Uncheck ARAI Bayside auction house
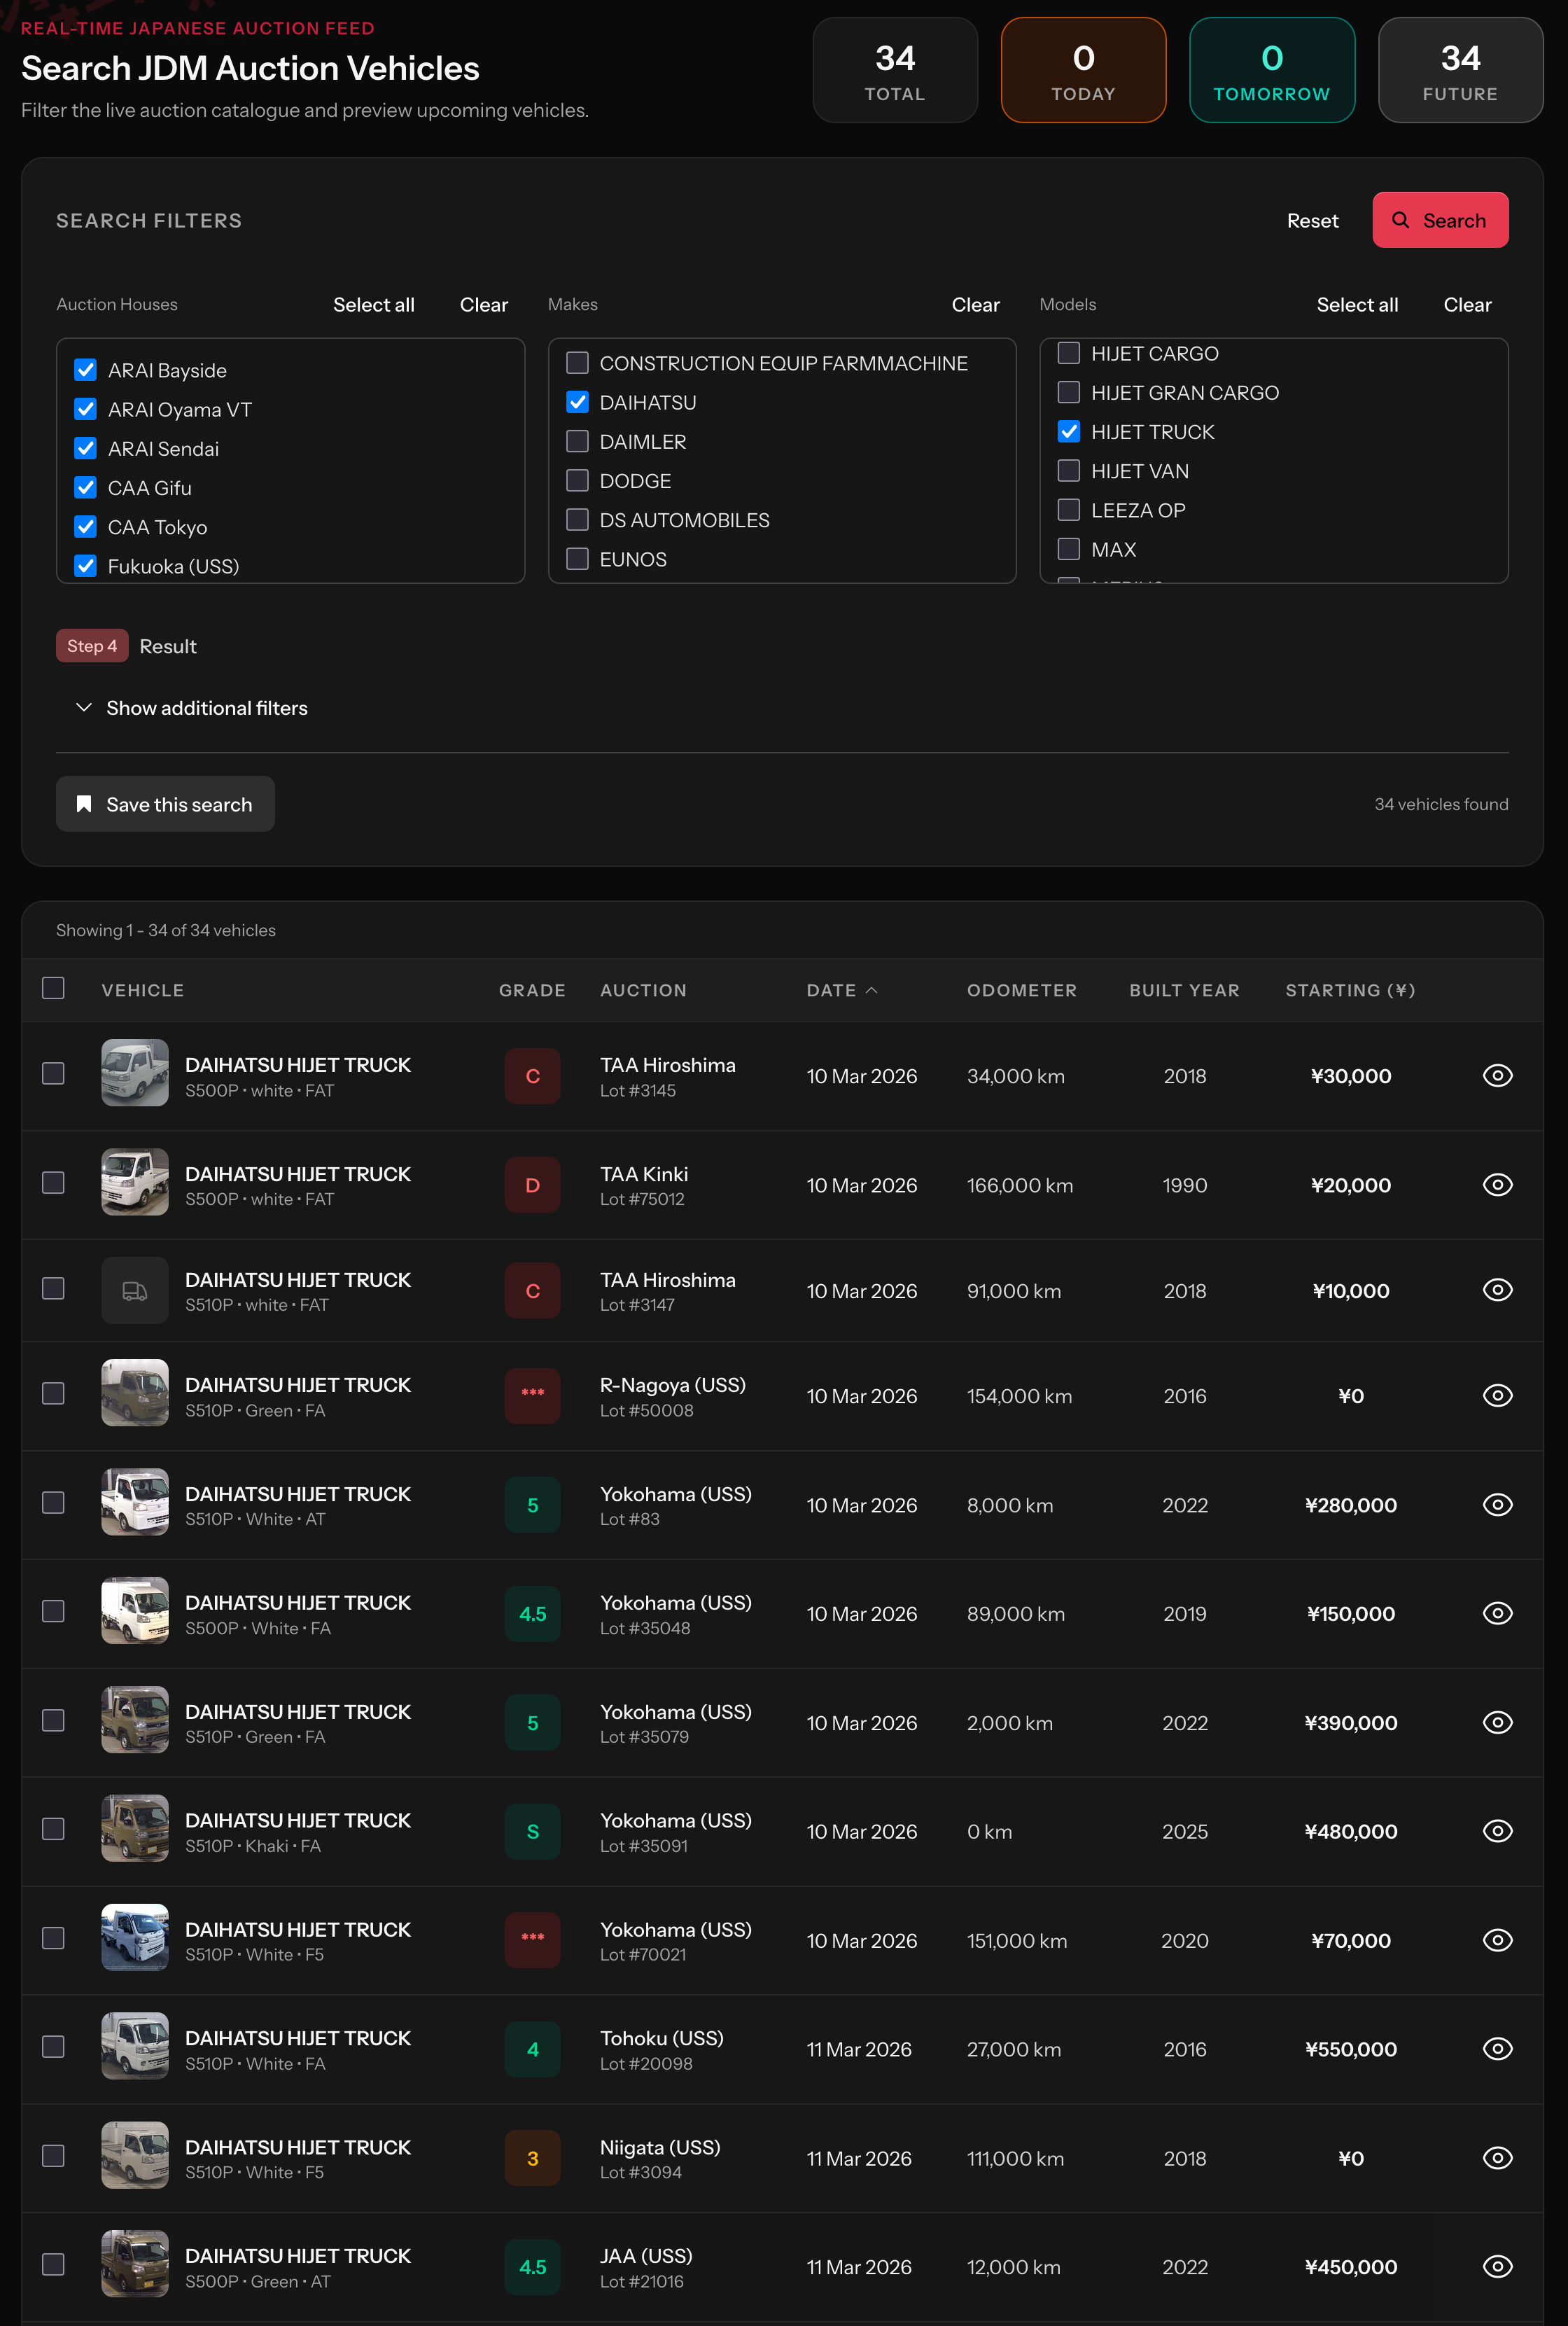Viewport: 1568px width, 2326px height. click(86, 370)
